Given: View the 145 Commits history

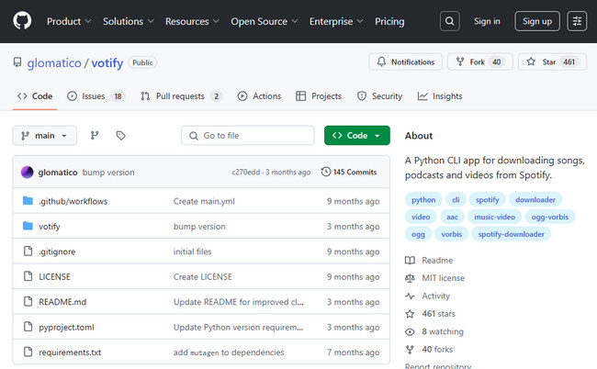Looking at the screenshot, I should click(x=349, y=172).
